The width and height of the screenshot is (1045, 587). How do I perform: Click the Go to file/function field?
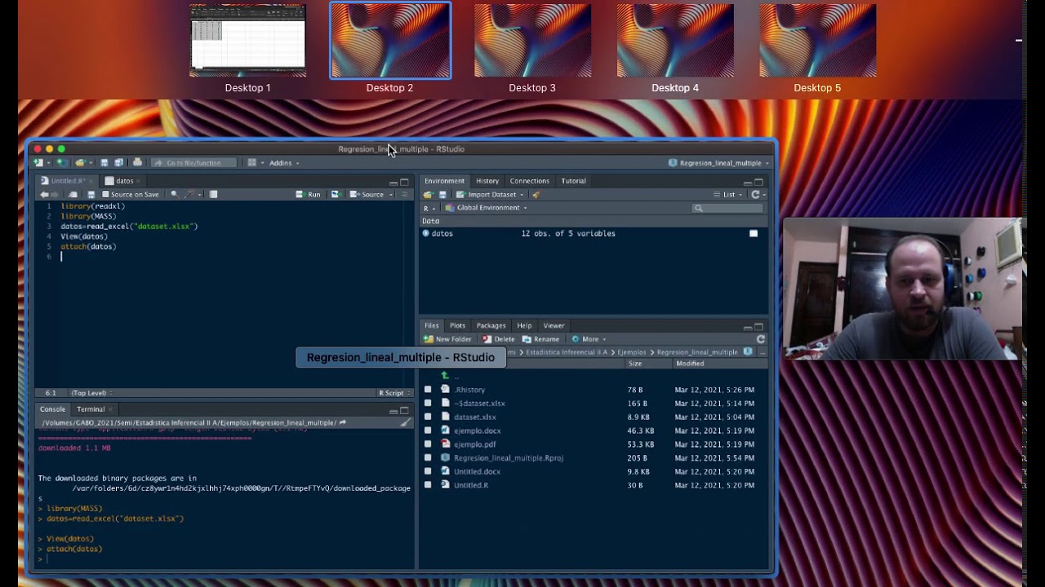193,163
